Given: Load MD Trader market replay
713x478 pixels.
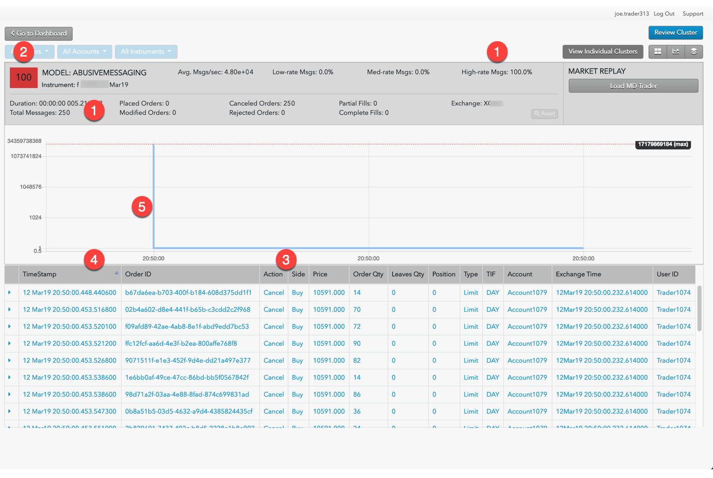Looking at the screenshot, I should (633, 86).
